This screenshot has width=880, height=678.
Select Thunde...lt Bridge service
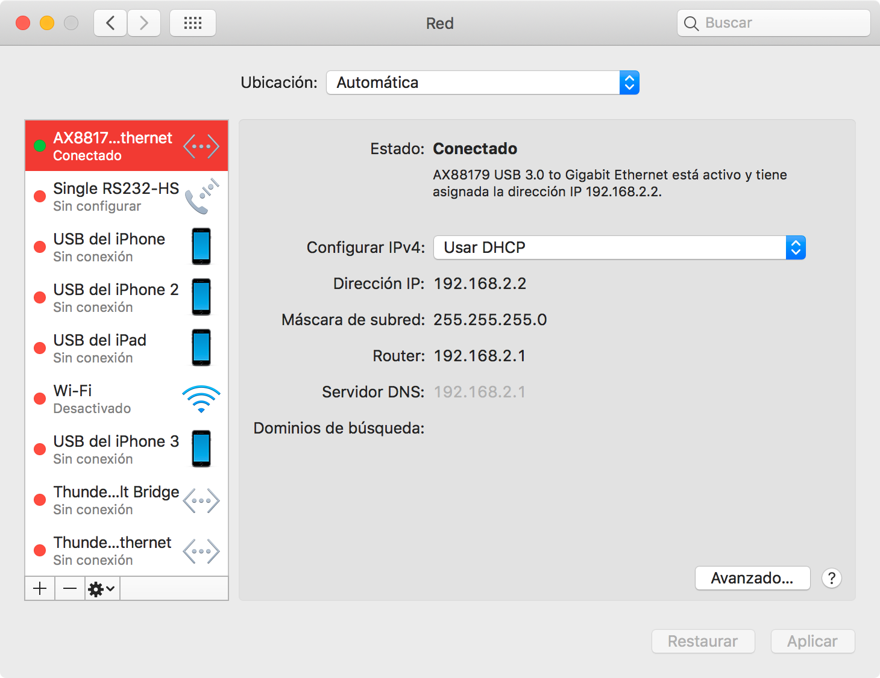click(x=127, y=500)
